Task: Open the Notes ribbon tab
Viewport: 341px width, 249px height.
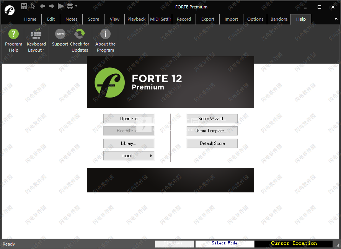Action: (x=71, y=19)
